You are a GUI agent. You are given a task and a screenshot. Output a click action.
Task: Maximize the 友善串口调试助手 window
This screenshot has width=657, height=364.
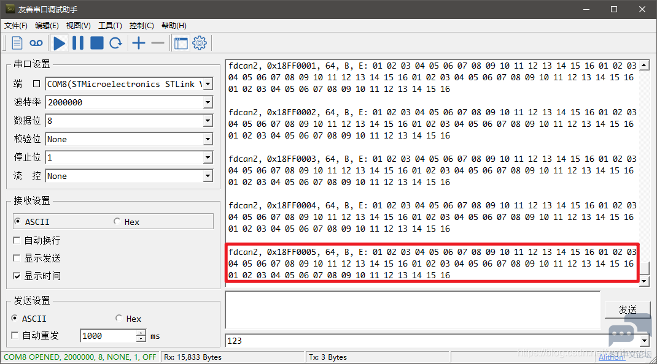click(614, 9)
